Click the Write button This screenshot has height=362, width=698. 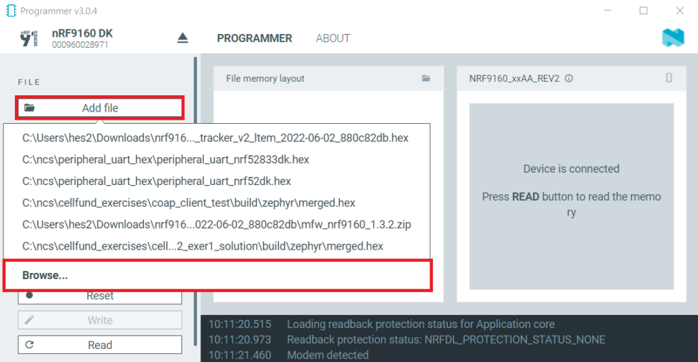point(100,320)
